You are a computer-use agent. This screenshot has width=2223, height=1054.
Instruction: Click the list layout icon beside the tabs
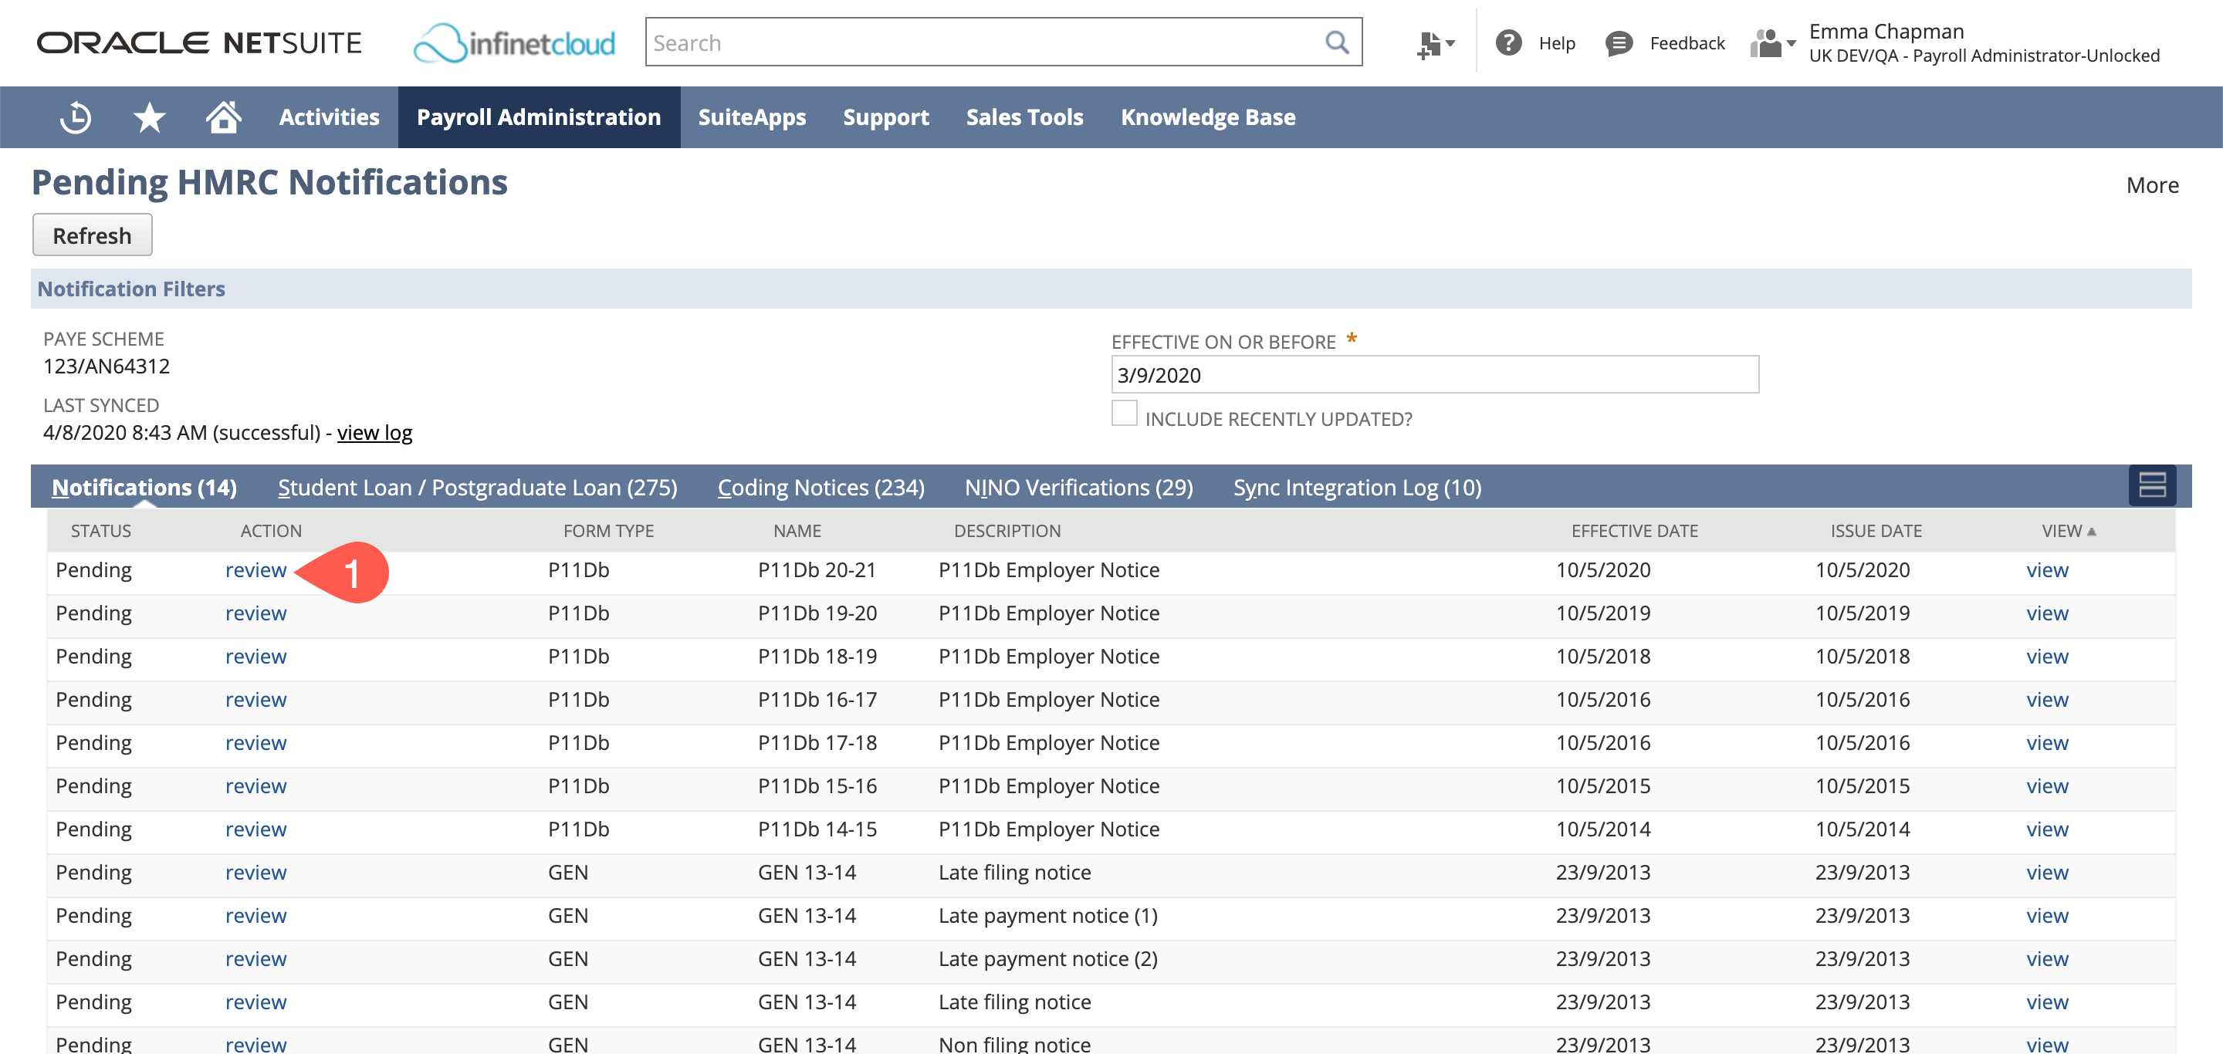[x=2152, y=485]
